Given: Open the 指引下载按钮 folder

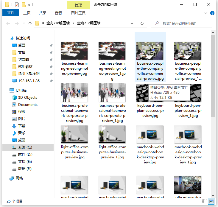Looking at the screenshot, I should click(29, 74).
